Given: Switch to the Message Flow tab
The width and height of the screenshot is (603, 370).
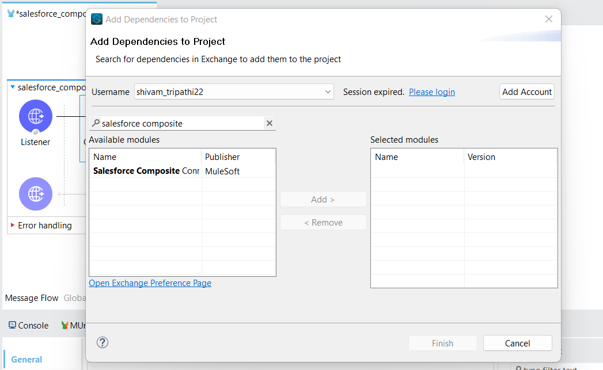Looking at the screenshot, I should [32, 298].
